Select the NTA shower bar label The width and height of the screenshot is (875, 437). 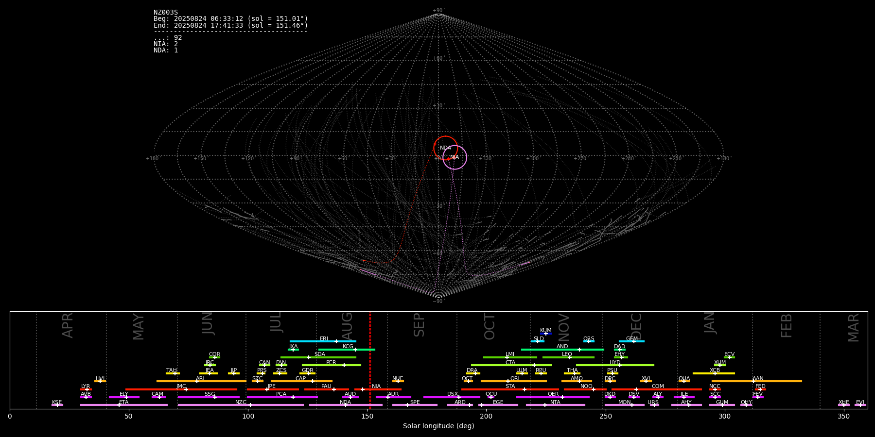coord(556,403)
